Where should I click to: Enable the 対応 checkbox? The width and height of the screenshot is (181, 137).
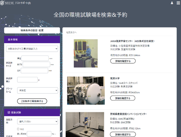pos(18,129)
